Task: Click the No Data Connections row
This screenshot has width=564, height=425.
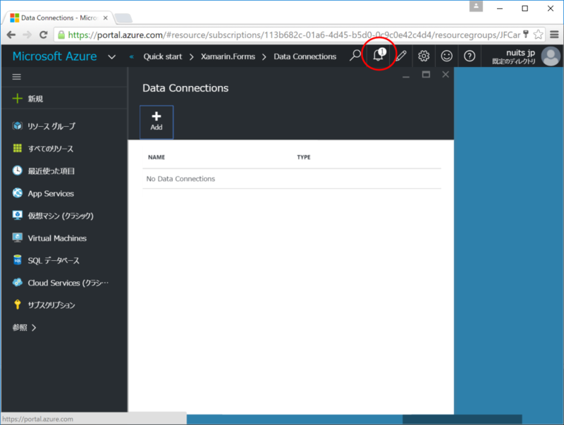Action: click(x=292, y=179)
